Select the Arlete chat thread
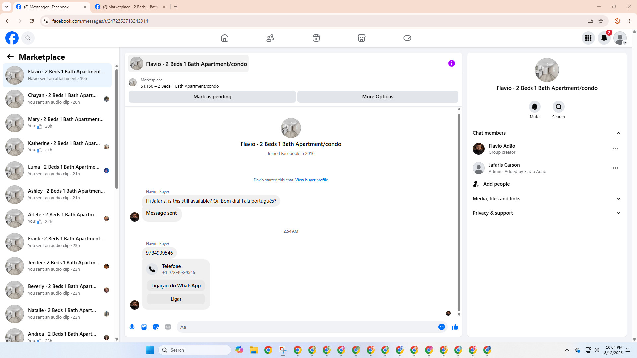This screenshot has width=637, height=358. point(57,218)
